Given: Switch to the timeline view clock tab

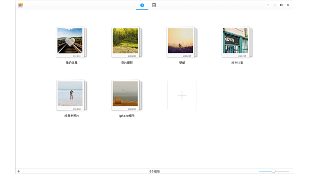Looking at the screenshot, I should pyautogui.click(x=142, y=5).
